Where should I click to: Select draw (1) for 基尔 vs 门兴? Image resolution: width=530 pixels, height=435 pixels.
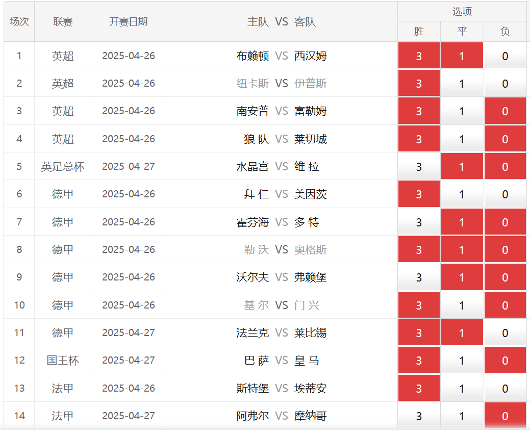click(x=462, y=305)
